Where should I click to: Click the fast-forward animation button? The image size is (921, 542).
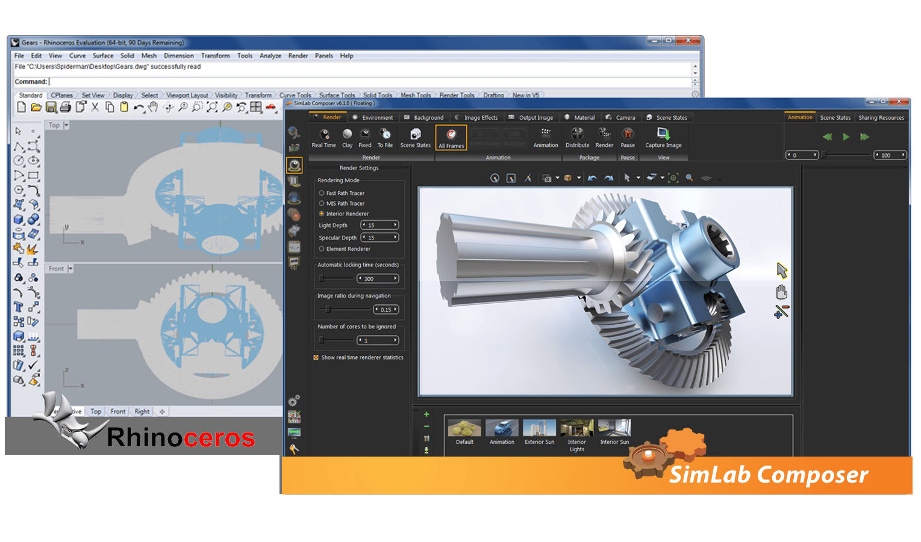[x=865, y=137]
